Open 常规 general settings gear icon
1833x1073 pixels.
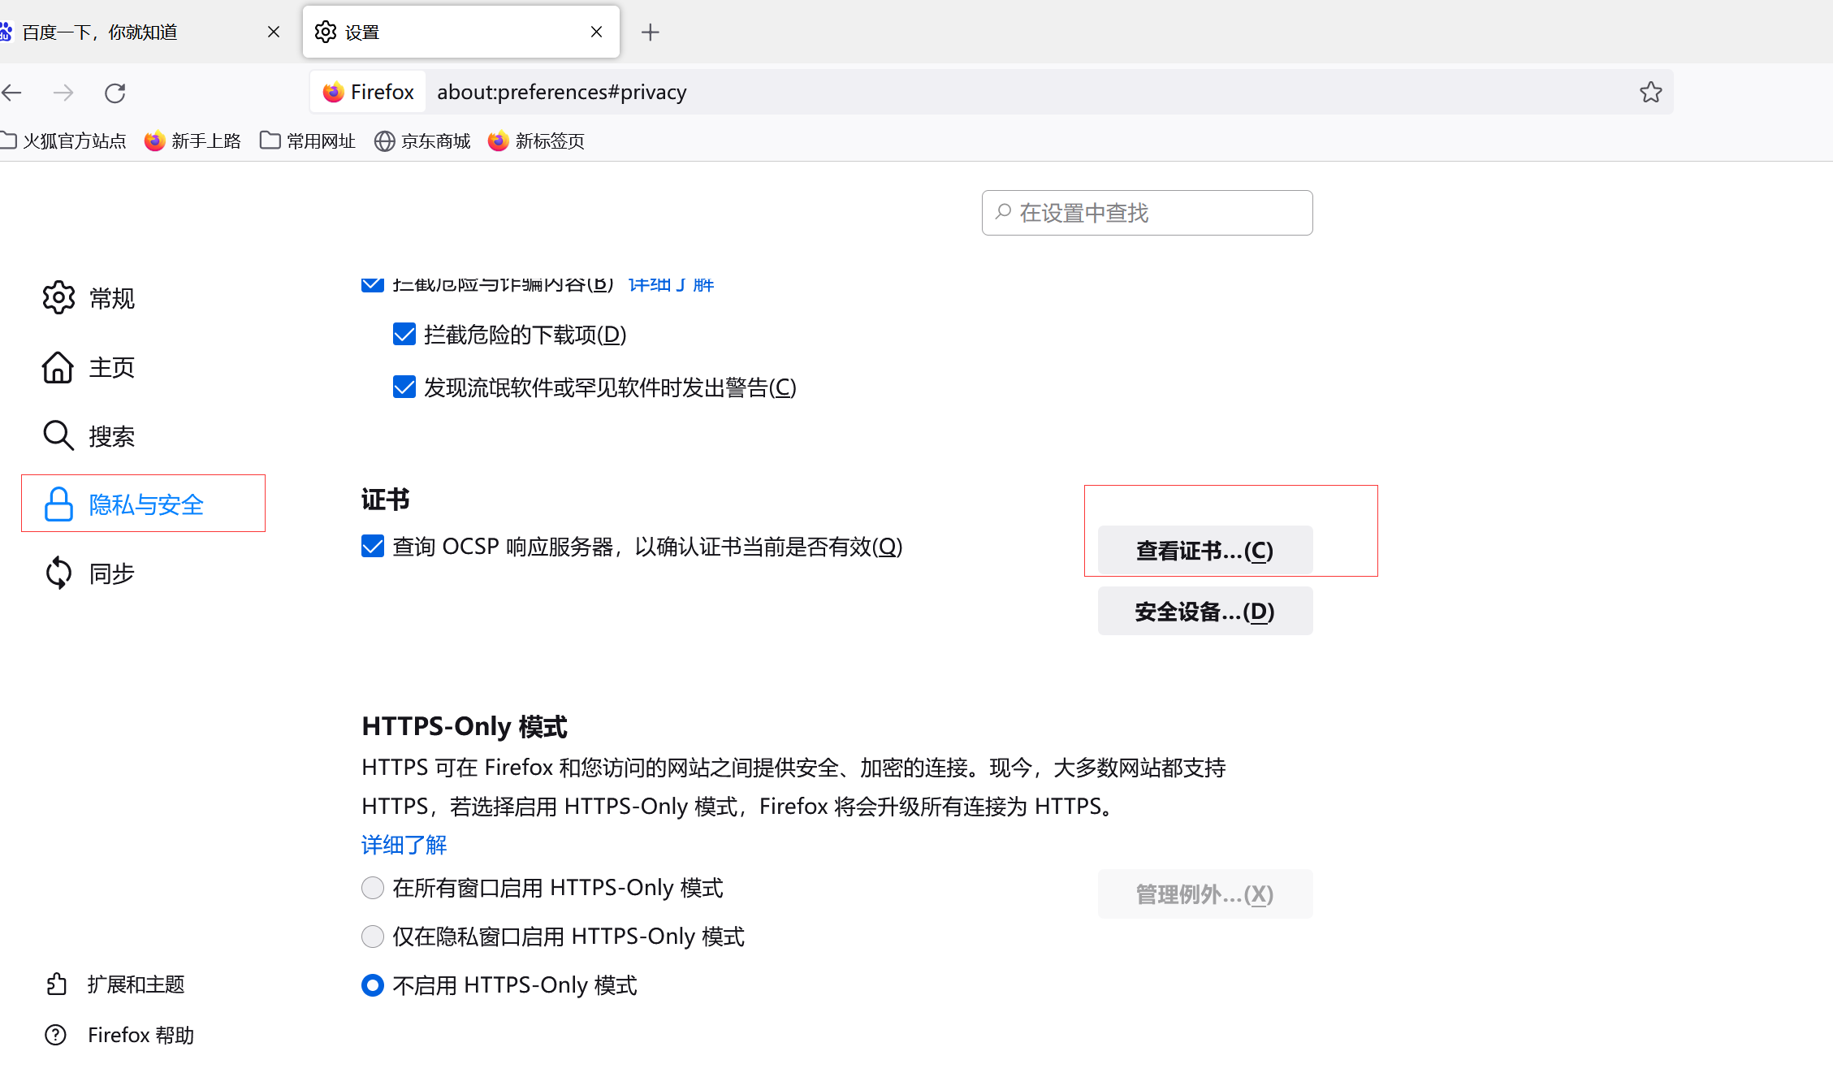click(x=58, y=298)
